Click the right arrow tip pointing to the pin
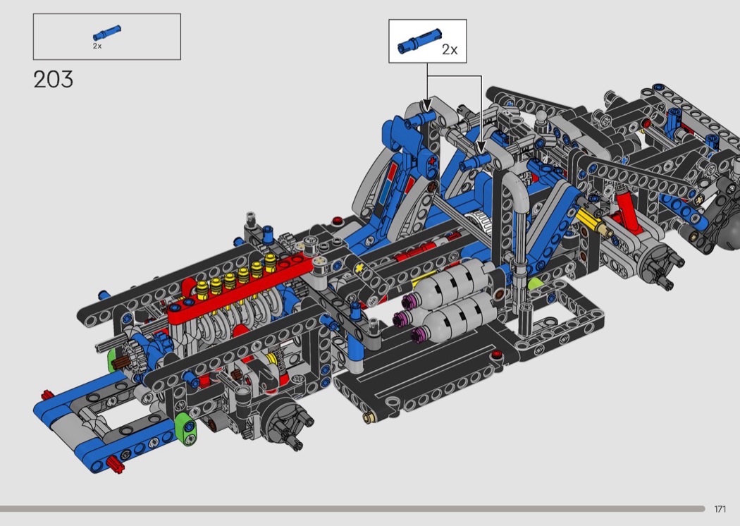The width and height of the screenshot is (740, 526). click(481, 149)
